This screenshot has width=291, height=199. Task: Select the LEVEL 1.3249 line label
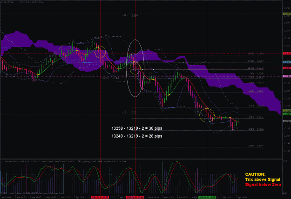point(256,68)
